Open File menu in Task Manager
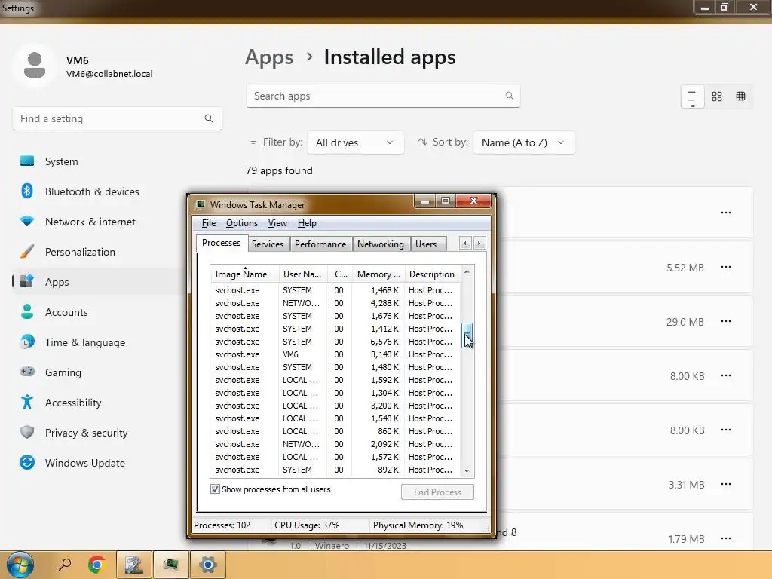Image resolution: width=772 pixels, height=579 pixels. coord(209,223)
